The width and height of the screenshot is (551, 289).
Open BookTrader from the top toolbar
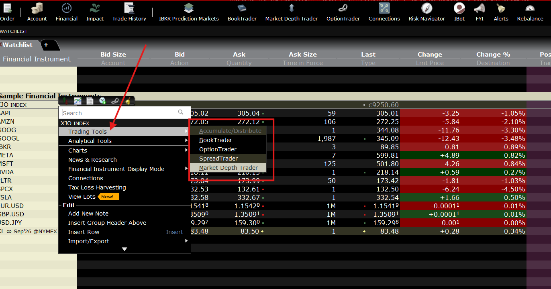point(242,12)
